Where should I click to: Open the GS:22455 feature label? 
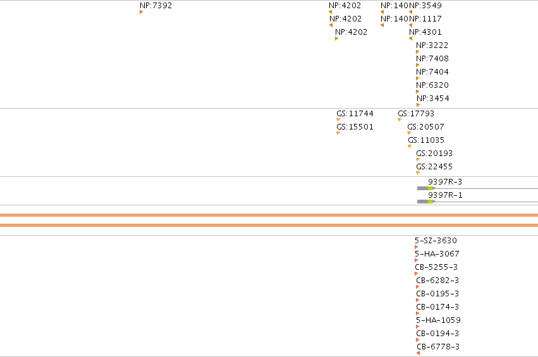434,167
